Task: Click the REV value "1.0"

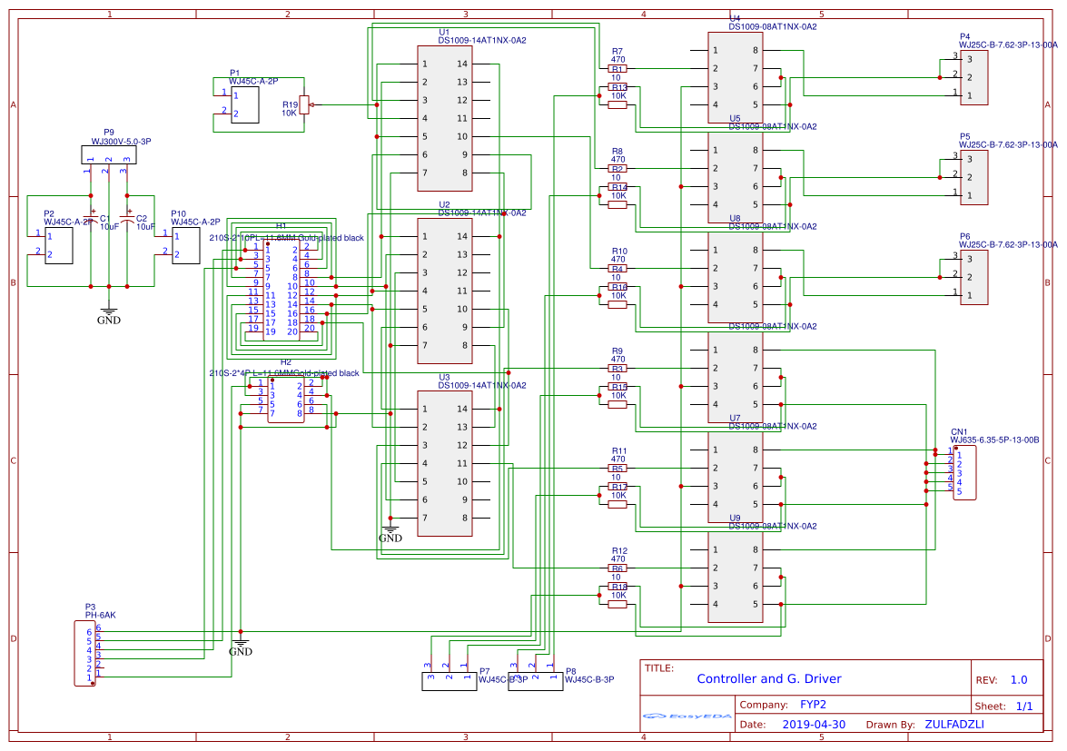Action: 1019,680
